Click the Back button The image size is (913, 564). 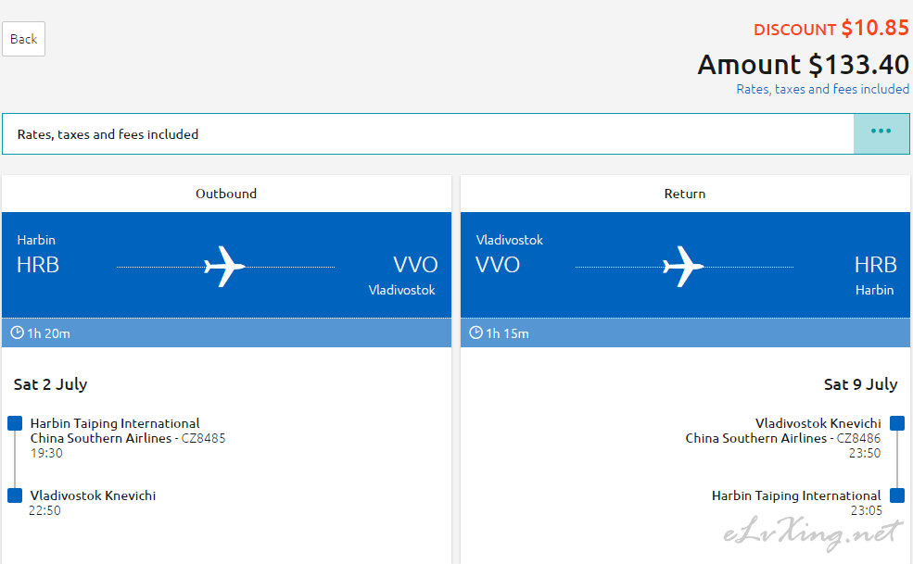23,39
